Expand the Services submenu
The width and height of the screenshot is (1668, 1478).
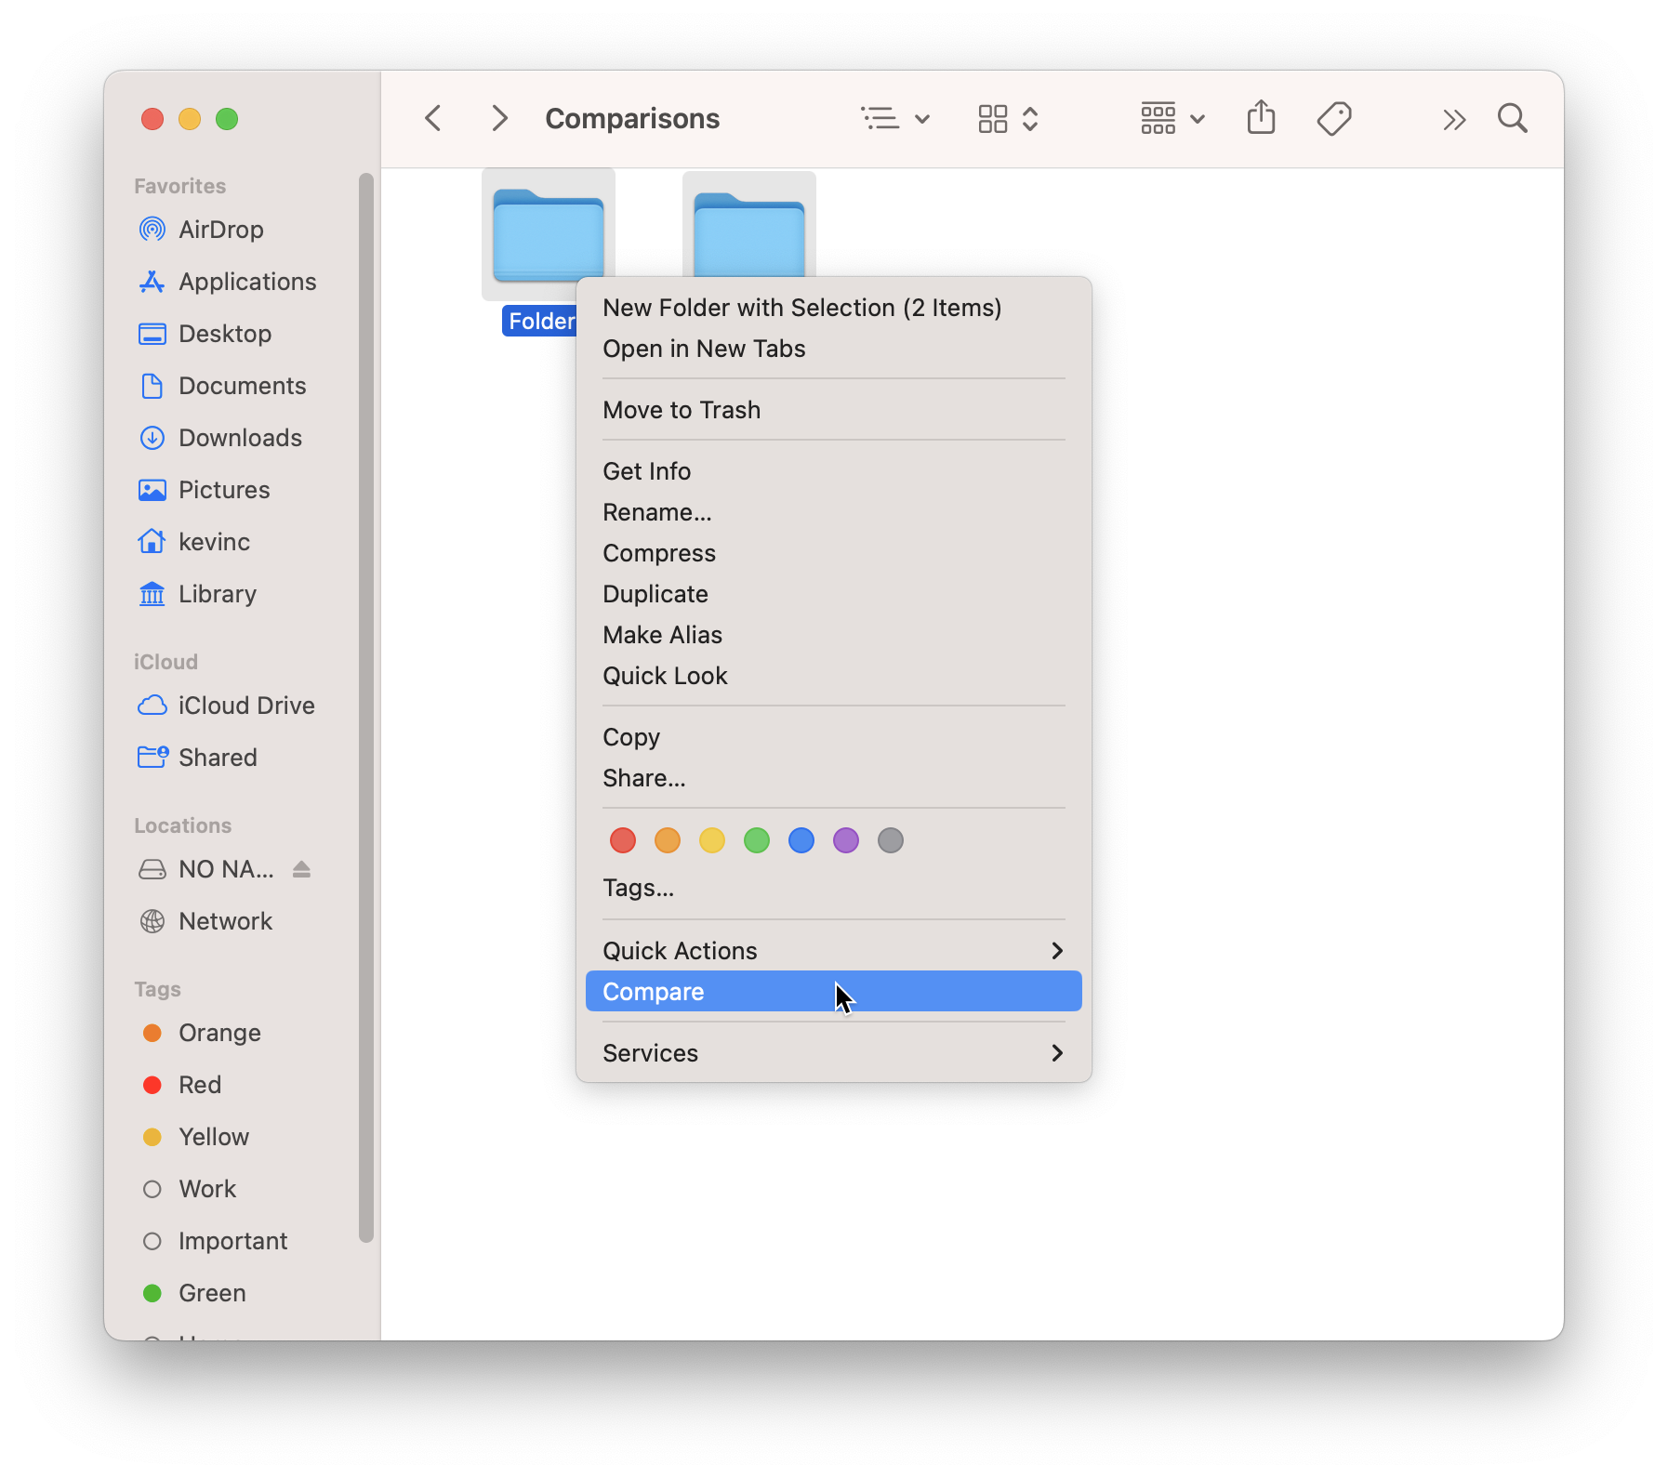point(833,1053)
